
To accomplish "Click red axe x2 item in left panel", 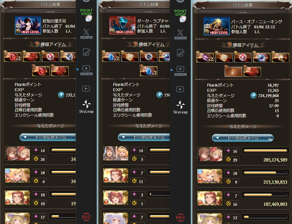I will [x=13, y=56].
